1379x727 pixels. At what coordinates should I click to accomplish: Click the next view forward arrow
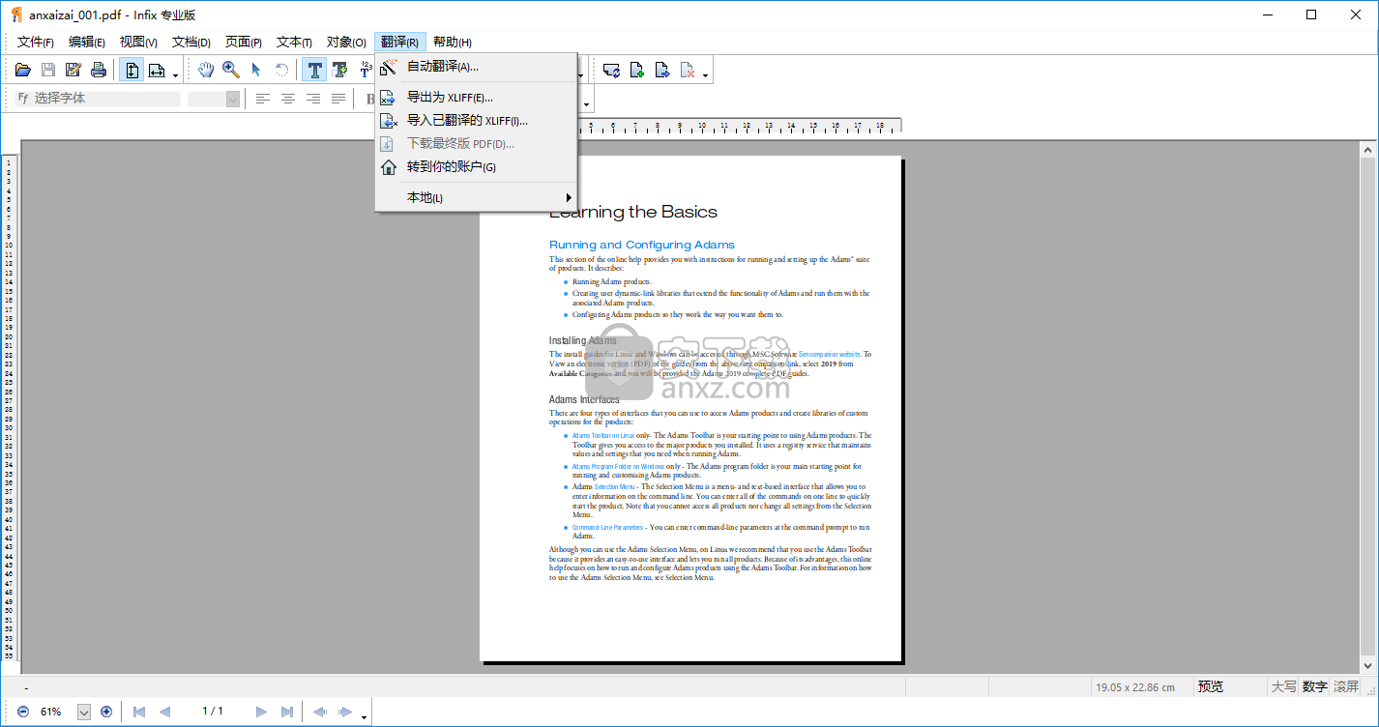click(345, 712)
